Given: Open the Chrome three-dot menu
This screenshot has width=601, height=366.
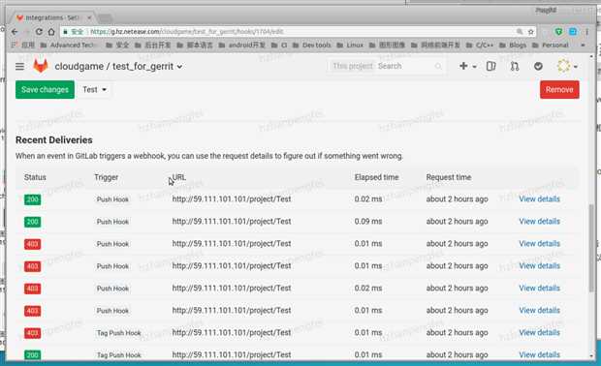Looking at the screenshot, I should (x=586, y=32).
